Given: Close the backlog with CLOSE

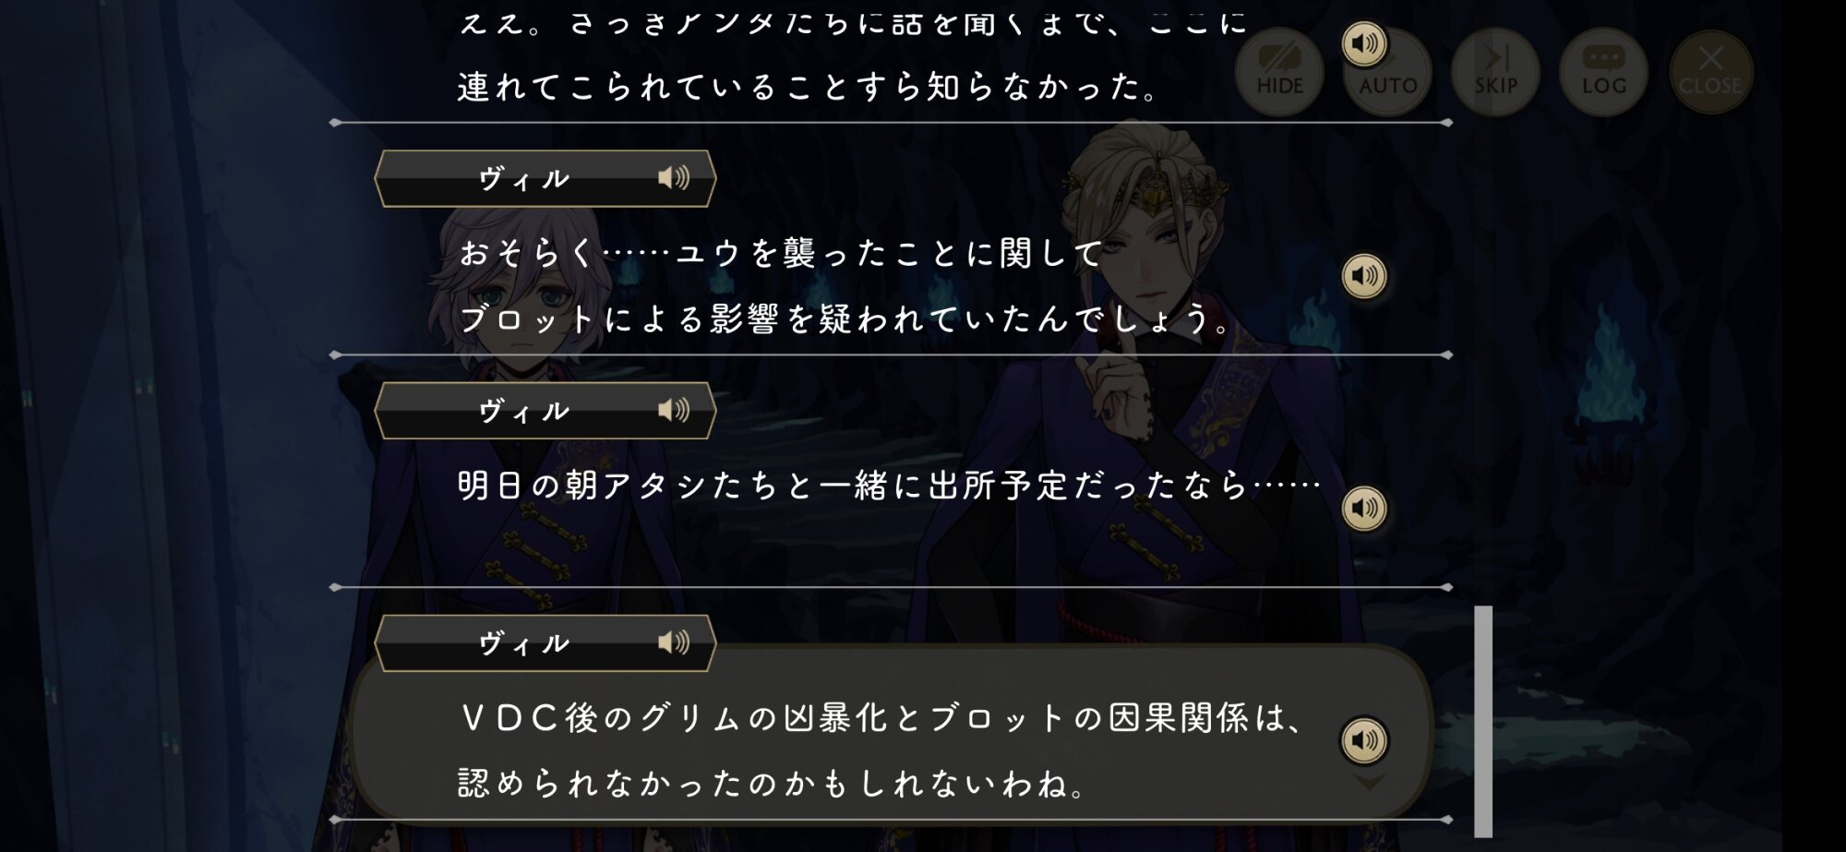Looking at the screenshot, I should point(1710,71).
